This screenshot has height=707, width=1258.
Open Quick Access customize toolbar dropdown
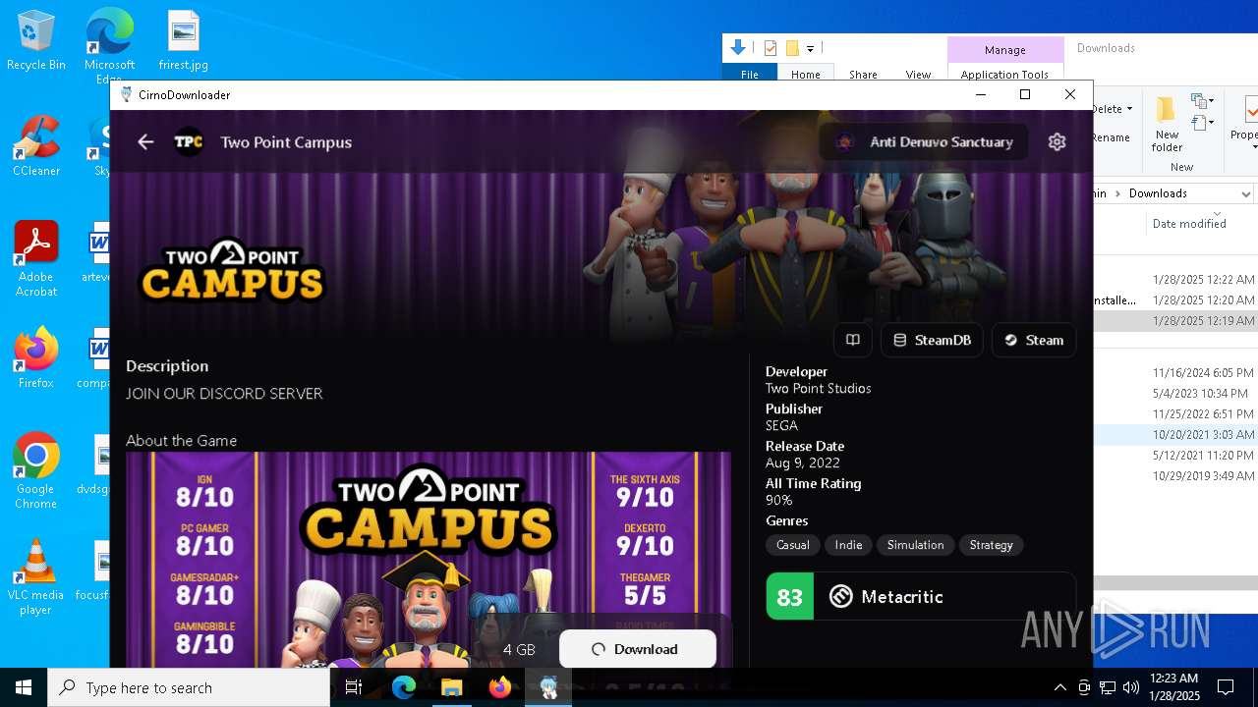pos(811,48)
